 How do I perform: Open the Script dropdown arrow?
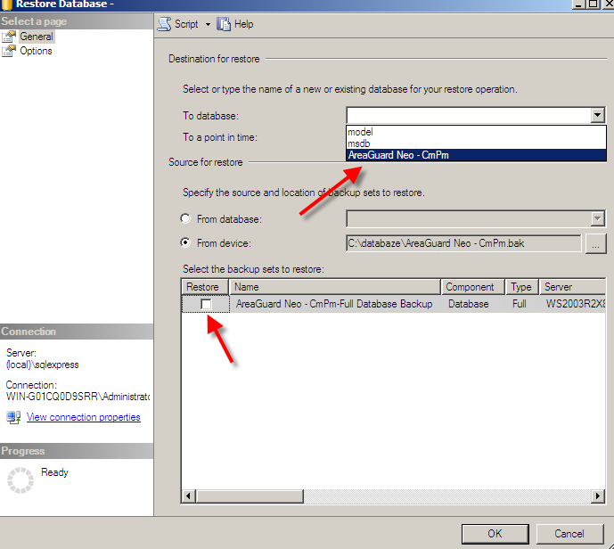[208, 25]
